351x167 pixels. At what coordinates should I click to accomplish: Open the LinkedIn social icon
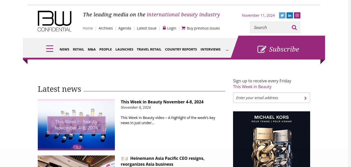click(x=290, y=15)
